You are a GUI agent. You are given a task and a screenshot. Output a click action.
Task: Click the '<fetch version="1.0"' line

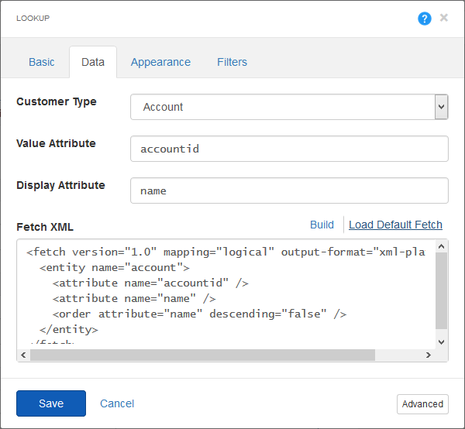tap(226, 252)
